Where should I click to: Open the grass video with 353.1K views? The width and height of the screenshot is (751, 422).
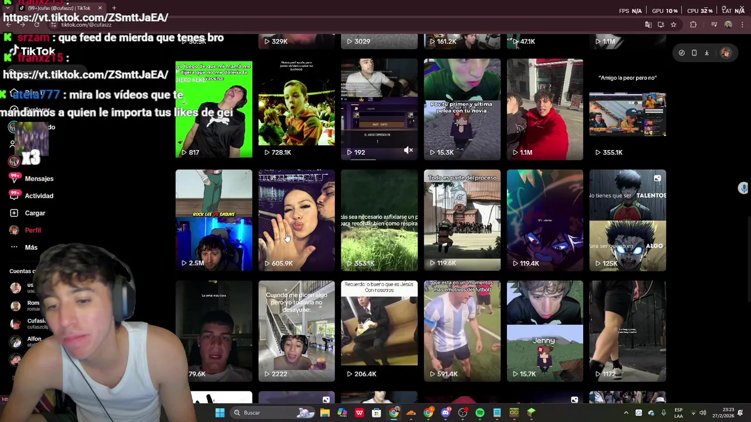pos(379,220)
